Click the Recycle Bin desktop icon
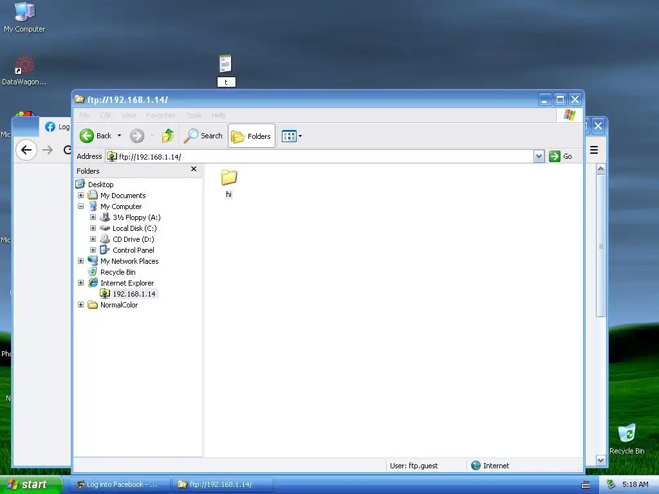This screenshot has width=659, height=494. 627,439
